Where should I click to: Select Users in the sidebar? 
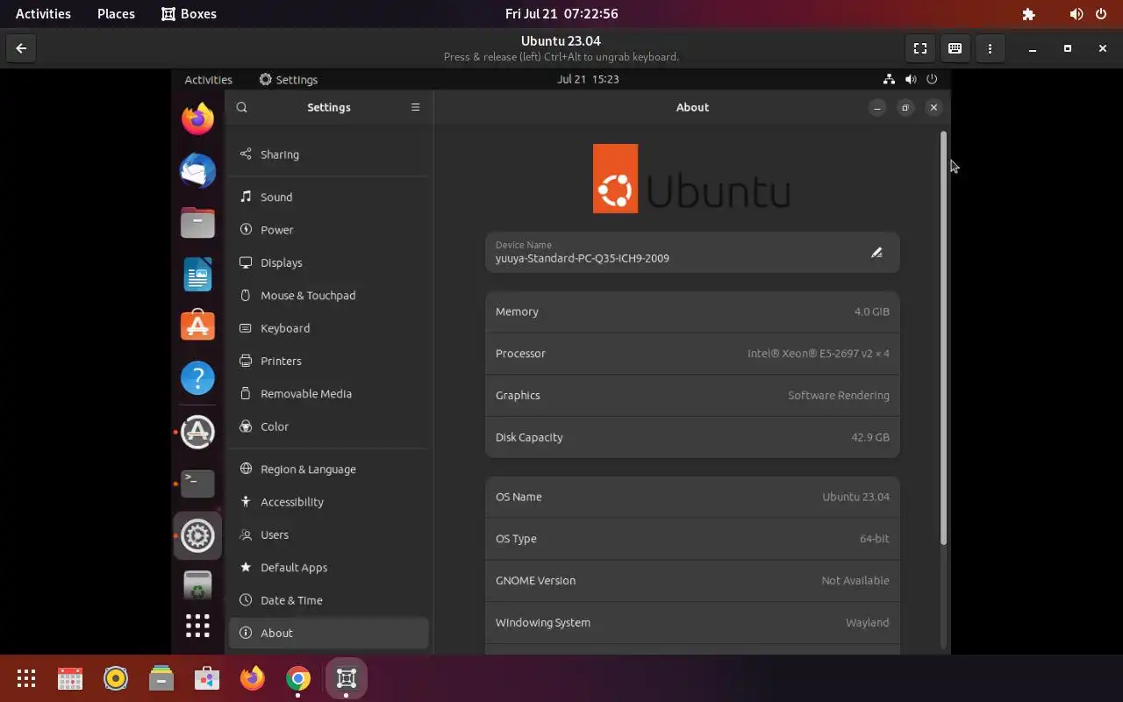329,534
